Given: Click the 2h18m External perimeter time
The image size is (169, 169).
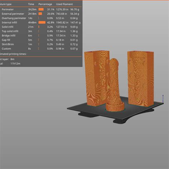Looking at the screenshot, I should pos(32,14).
